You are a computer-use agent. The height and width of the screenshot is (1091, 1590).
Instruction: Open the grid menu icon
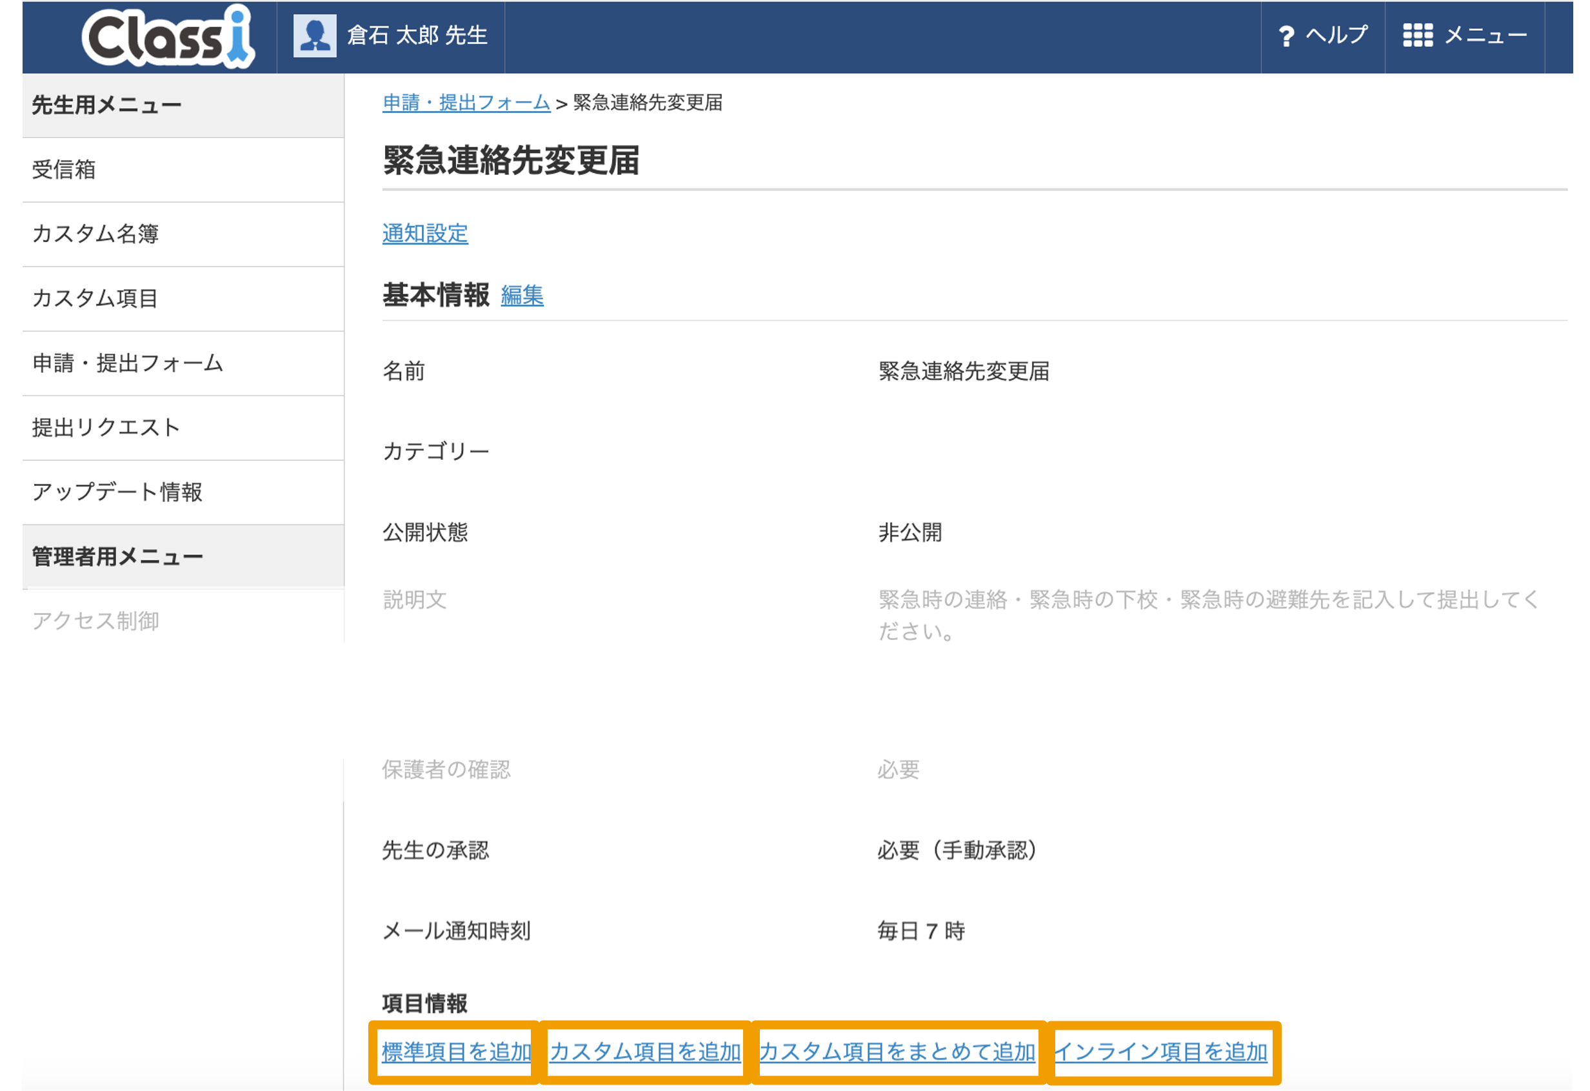click(x=1417, y=35)
